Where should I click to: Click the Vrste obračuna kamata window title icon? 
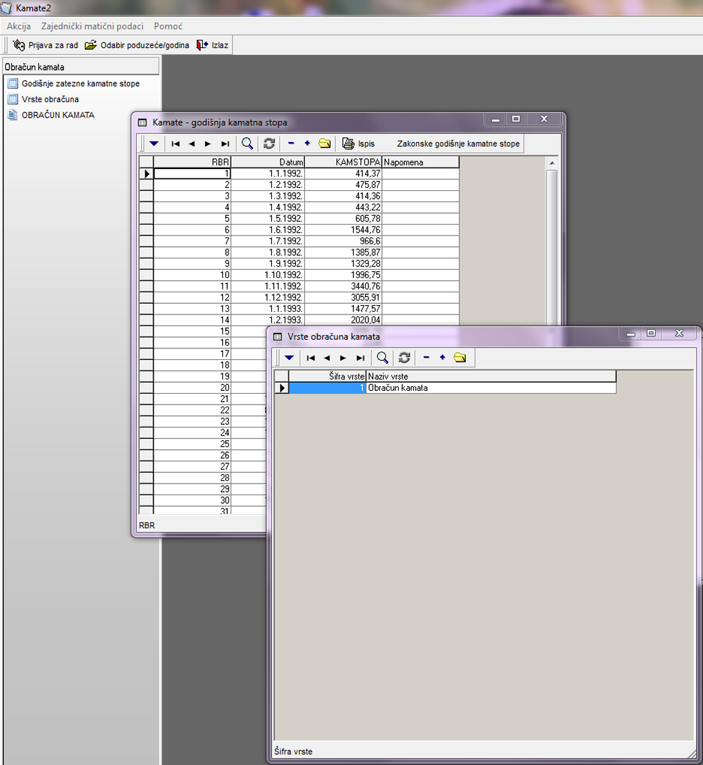(278, 337)
